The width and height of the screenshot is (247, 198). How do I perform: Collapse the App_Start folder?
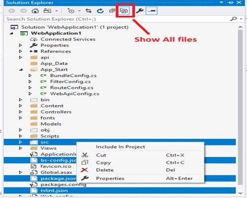(21, 70)
